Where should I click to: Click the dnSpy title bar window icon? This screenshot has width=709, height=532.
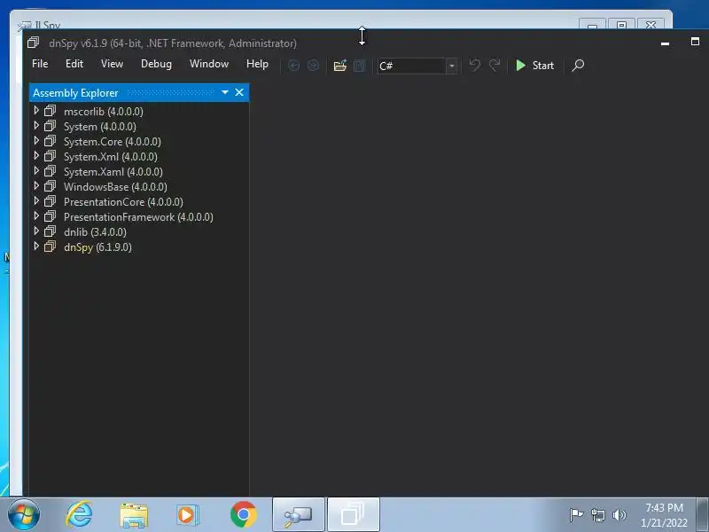click(33, 43)
